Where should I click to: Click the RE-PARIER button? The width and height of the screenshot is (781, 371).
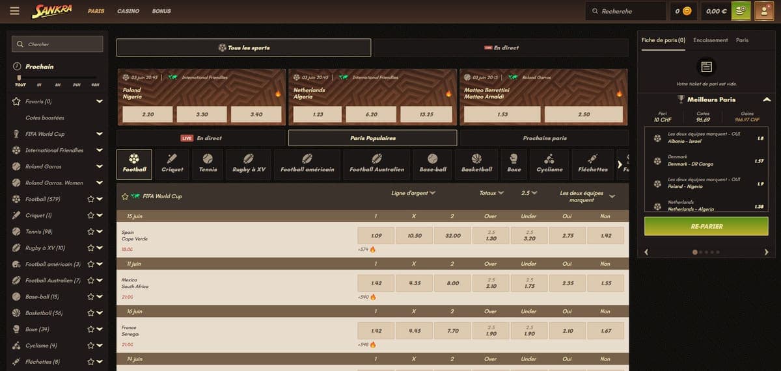point(706,226)
